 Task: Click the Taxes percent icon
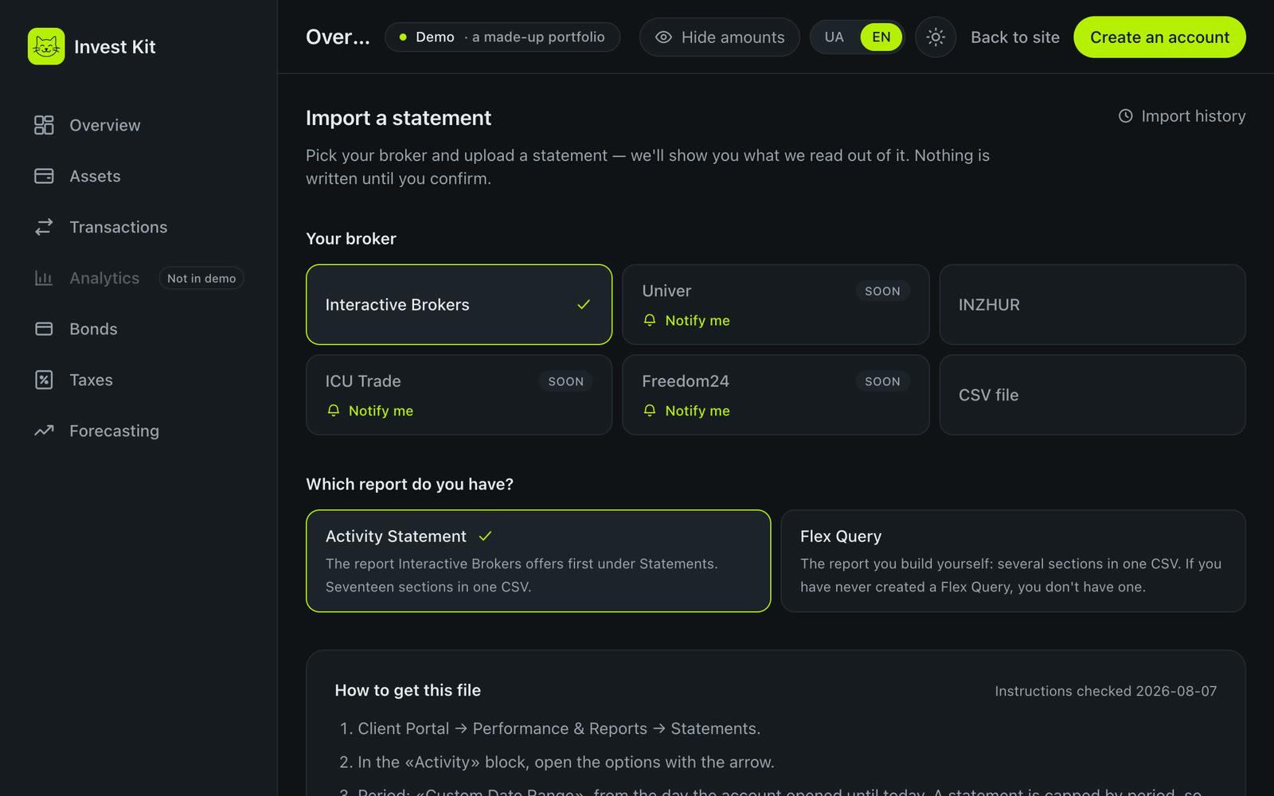pyautogui.click(x=44, y=380)
